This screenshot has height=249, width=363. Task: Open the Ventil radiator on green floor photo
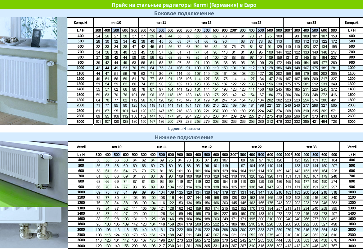pyautogui.click(x=34, y=174)
